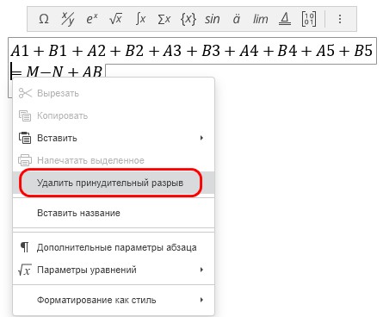Open the Matrix equation menu
The width and height of the screenshot is (383, 317).
309,19
